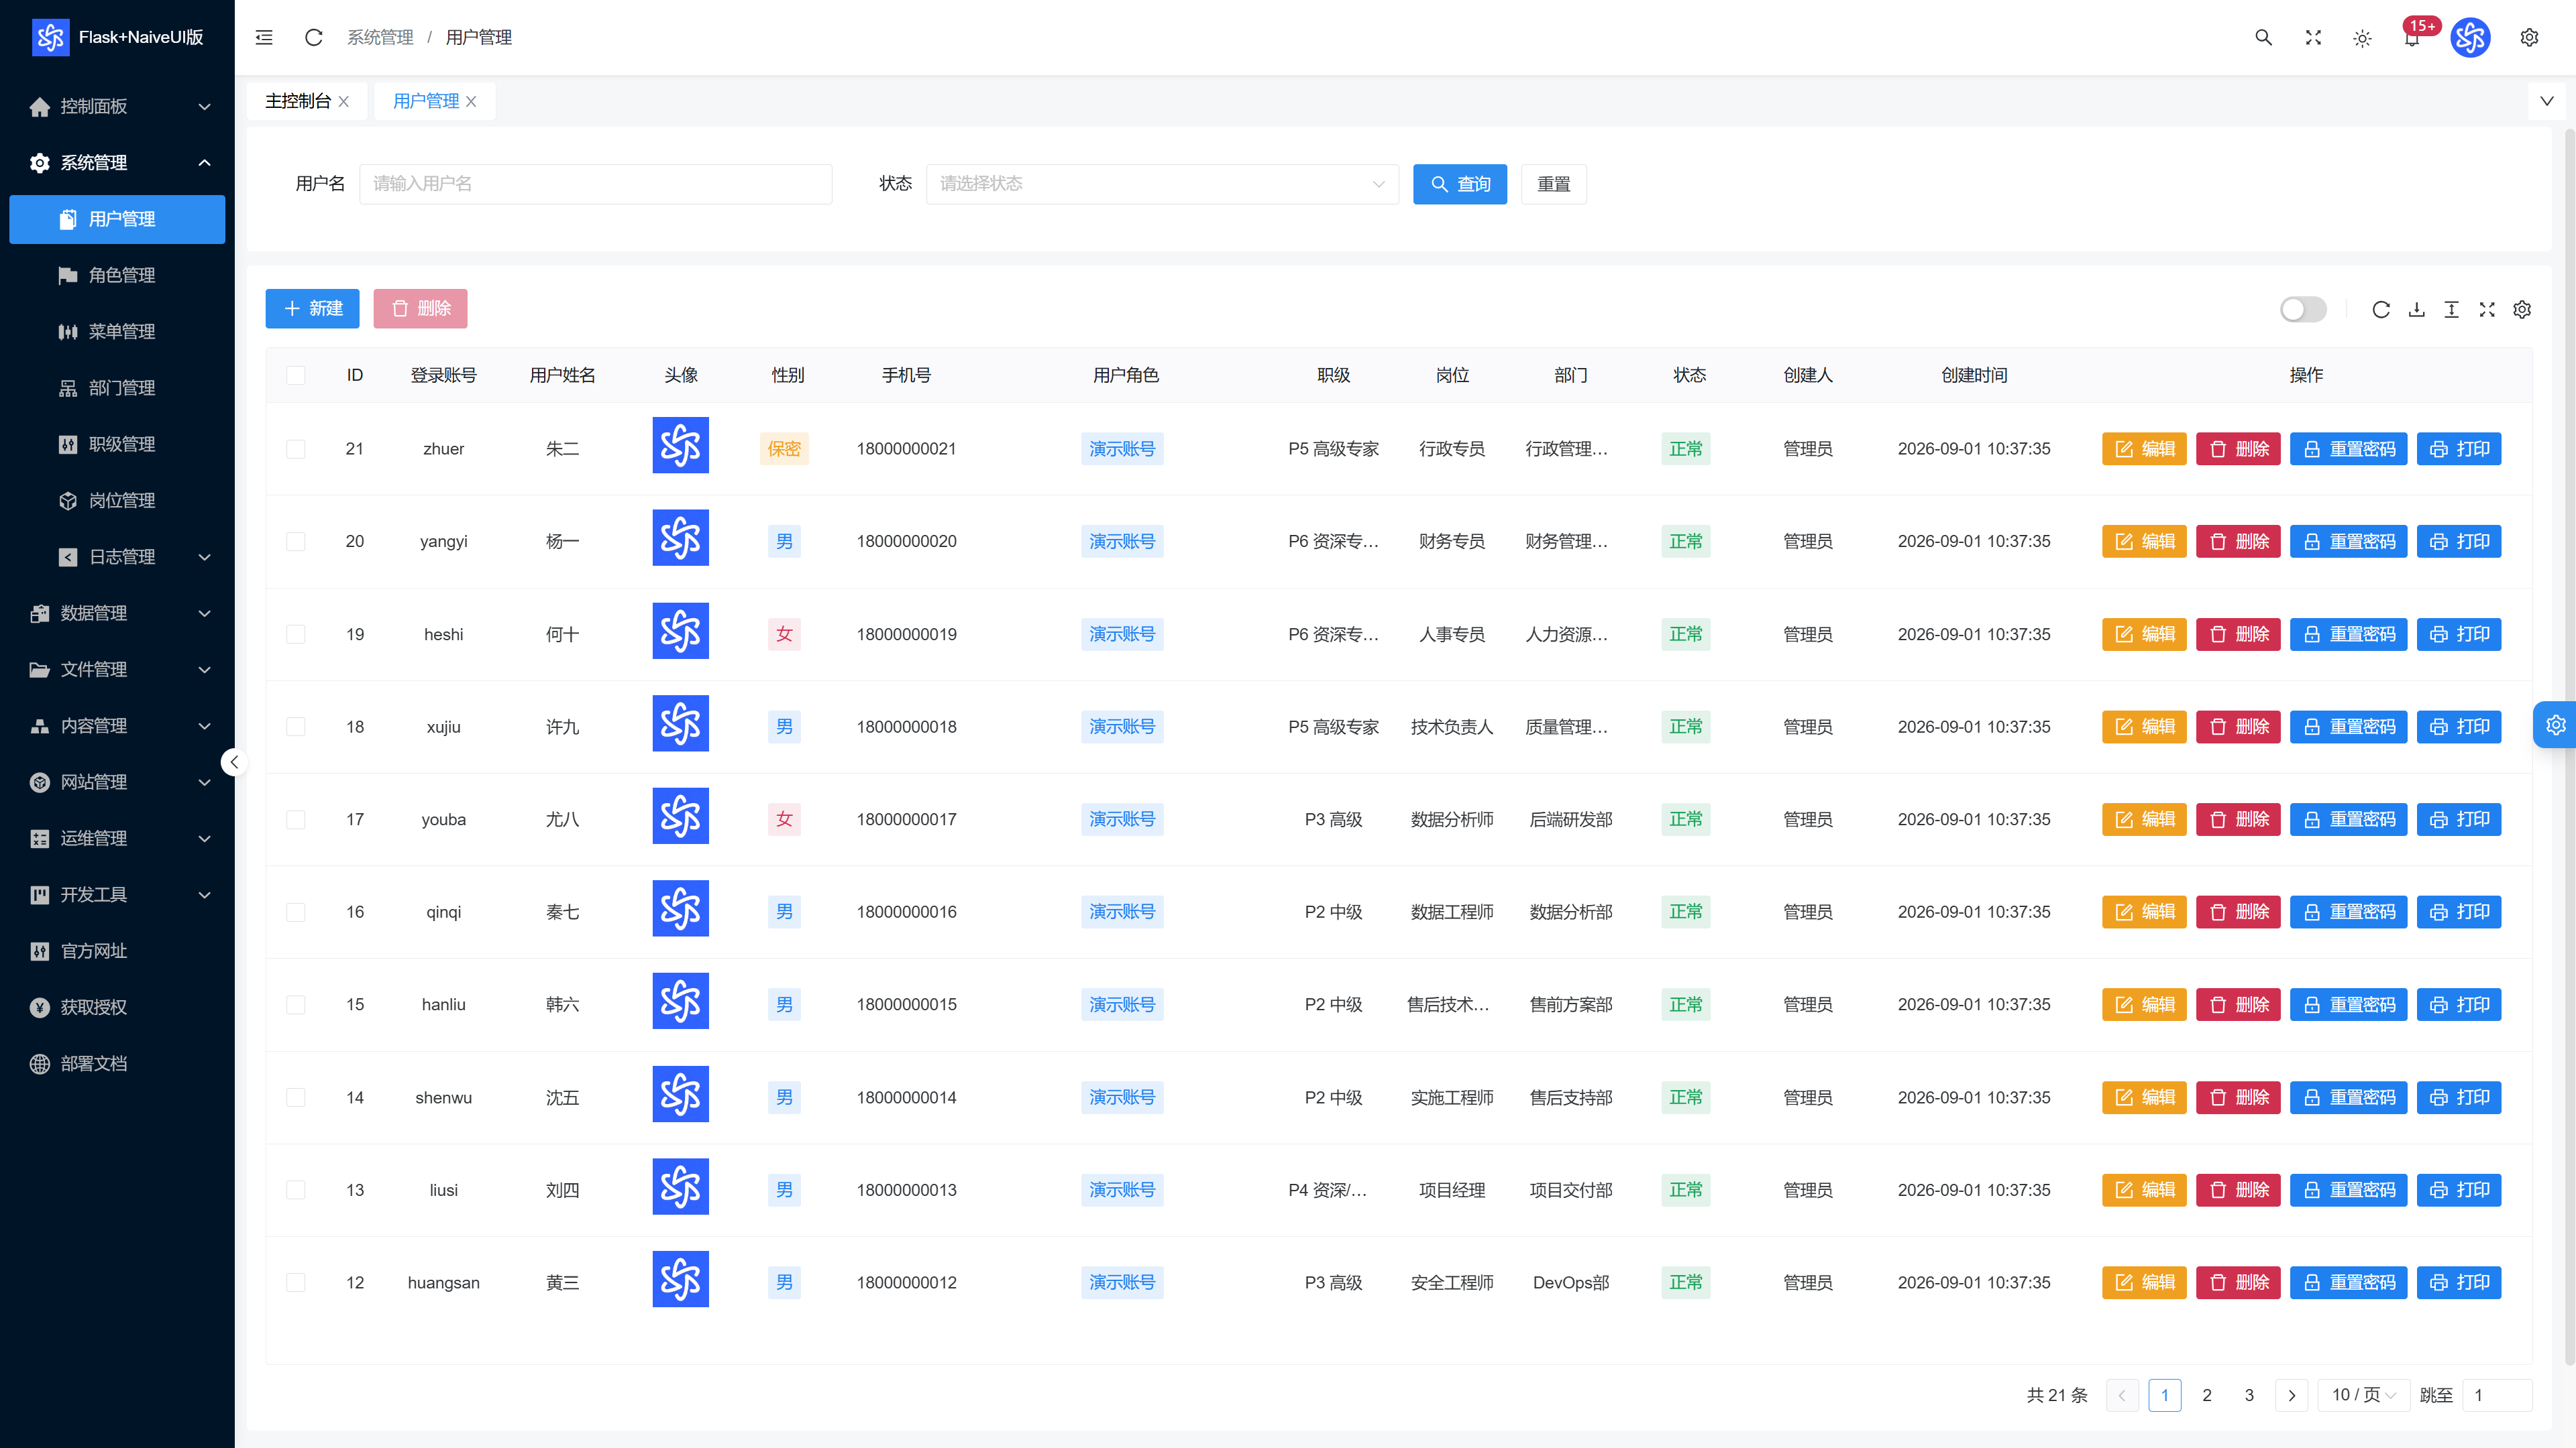The image size is (2576, 1448).
Task: Open the 状态 status dropdown
Action: [1162, 184]
